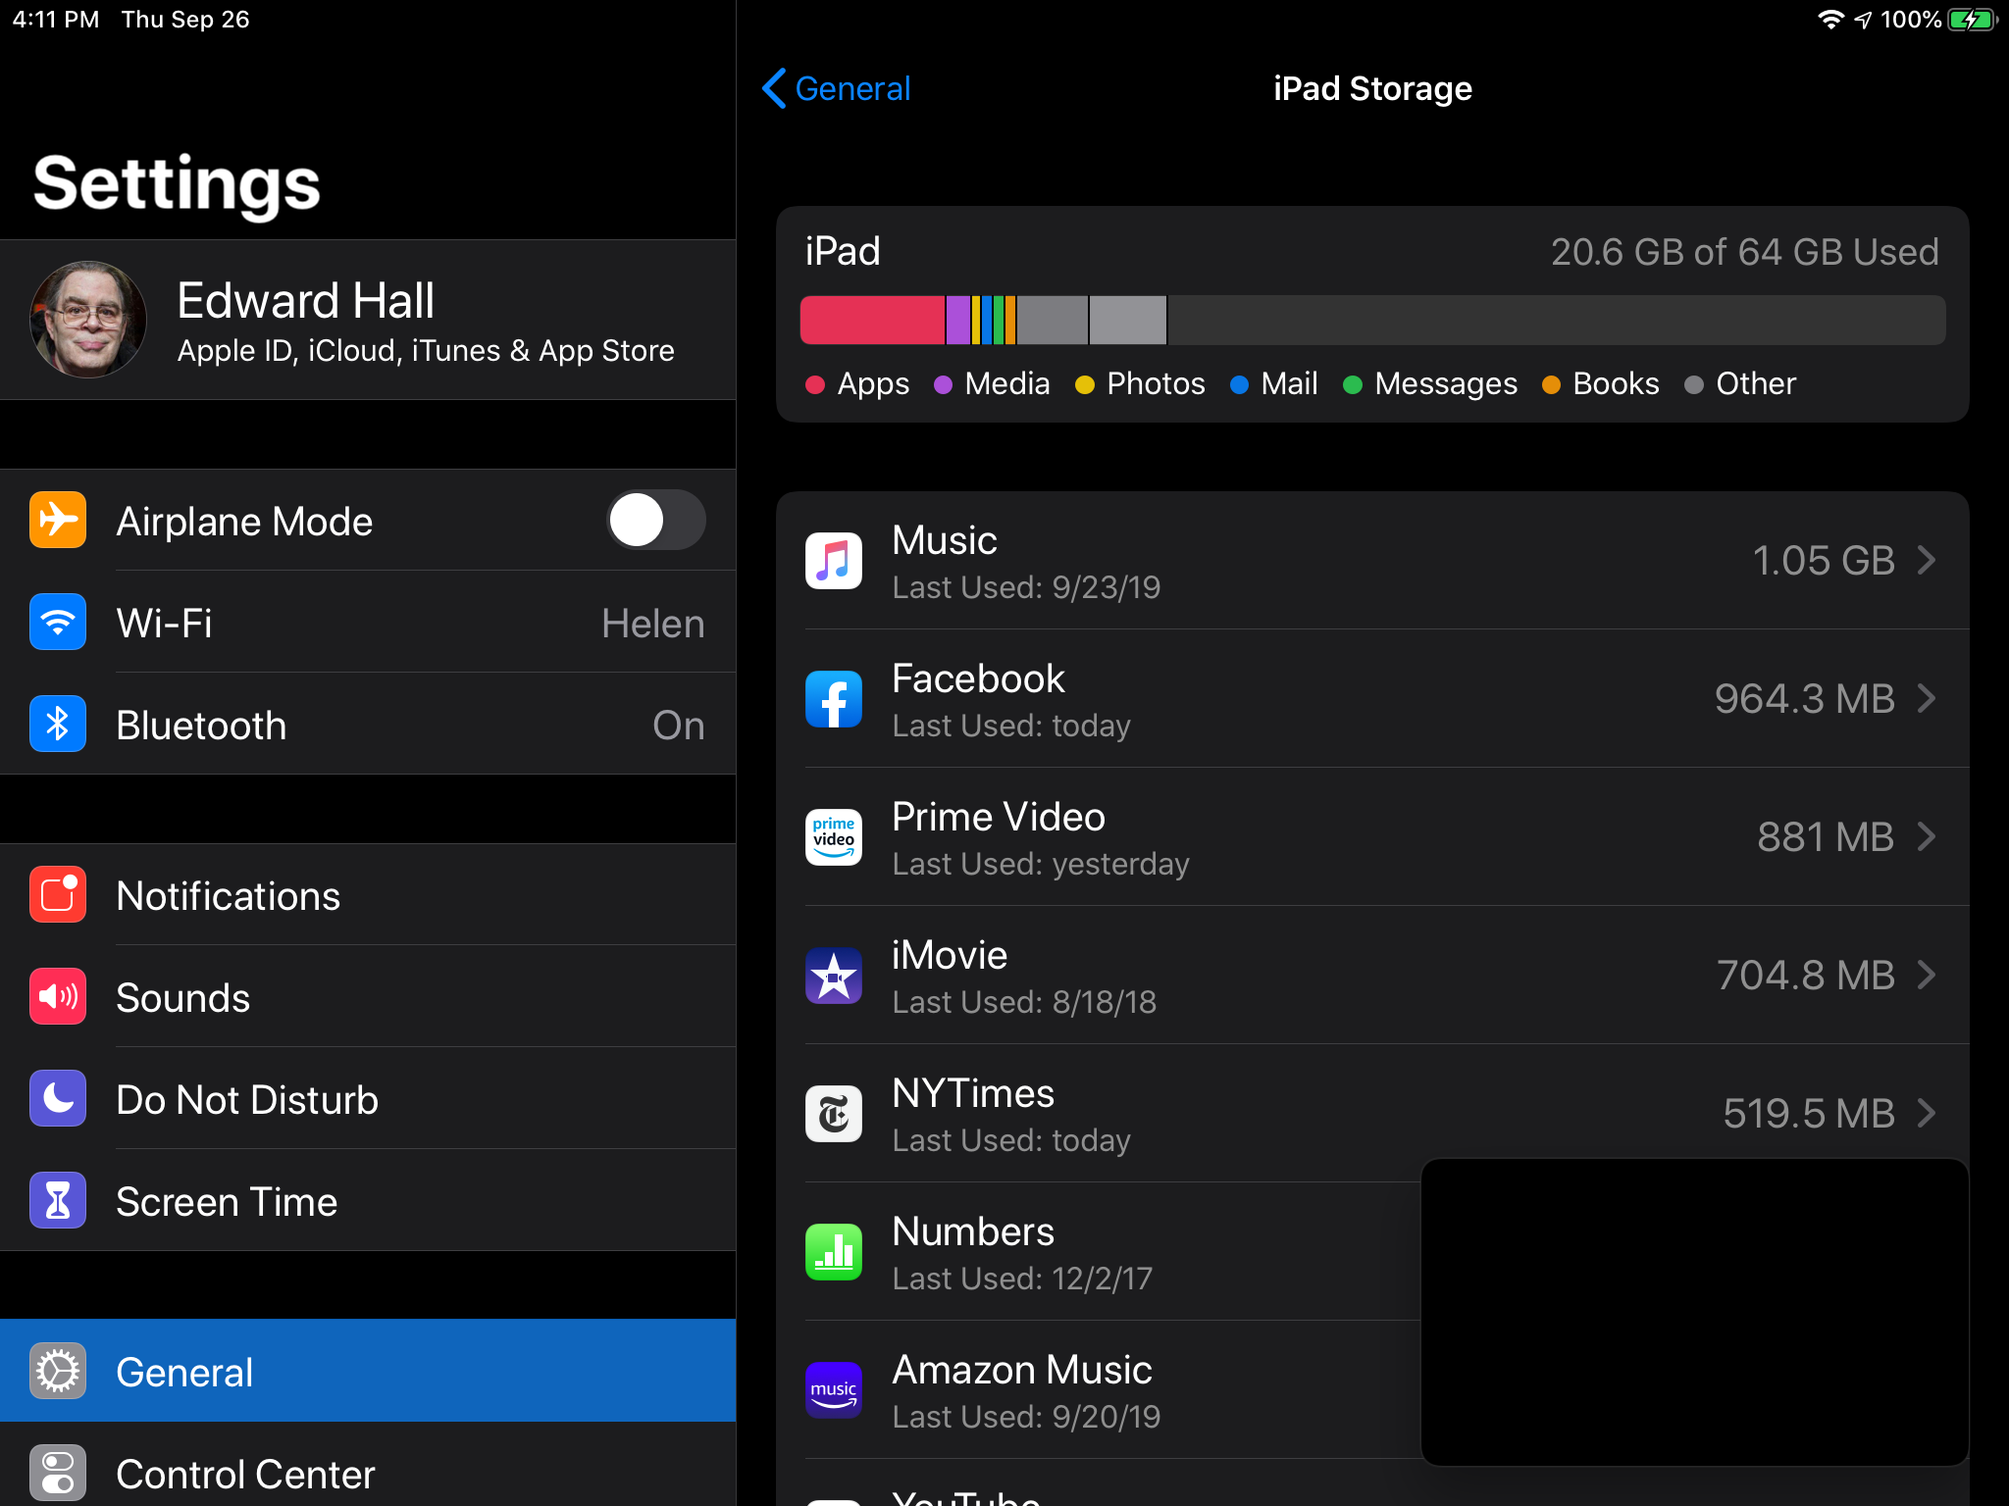Select the Sounds speaker icon

click(57, 996)
